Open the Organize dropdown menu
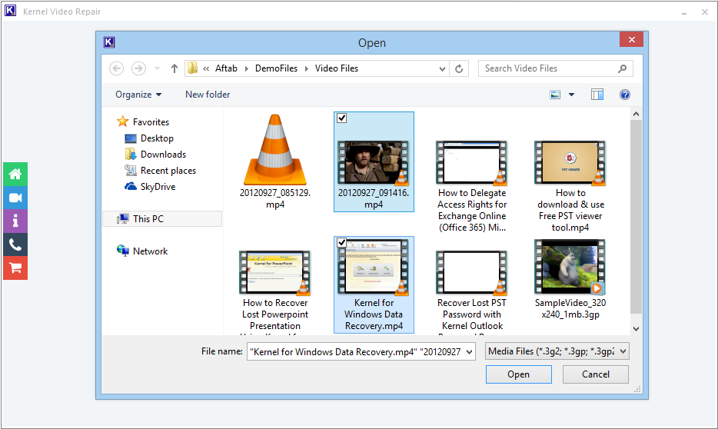Screen dimensions: 718x429 point(138,95)
